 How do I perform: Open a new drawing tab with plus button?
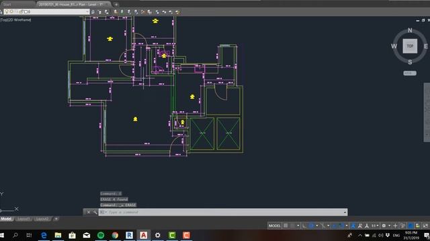point(116,5)
